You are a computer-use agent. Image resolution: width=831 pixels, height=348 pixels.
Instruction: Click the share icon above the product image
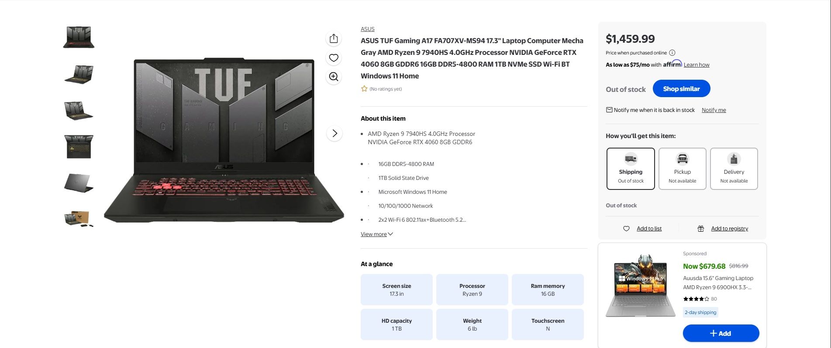coord(334,39)
